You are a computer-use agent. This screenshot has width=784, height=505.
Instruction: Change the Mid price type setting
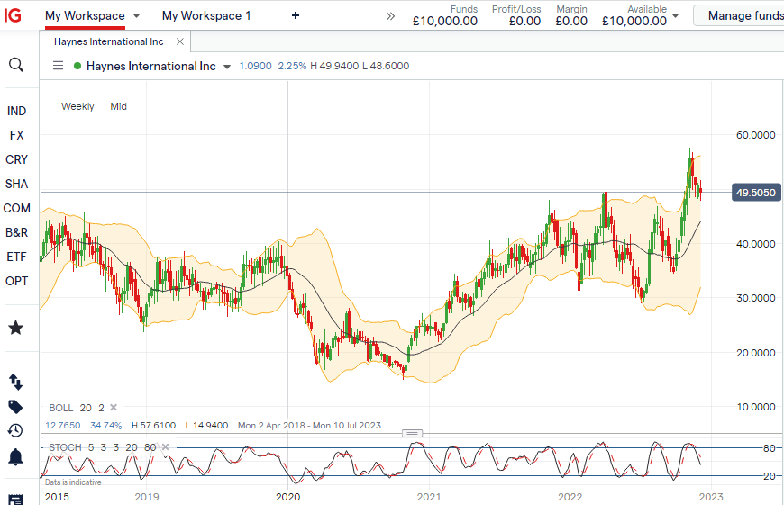(x=118, y=106)
